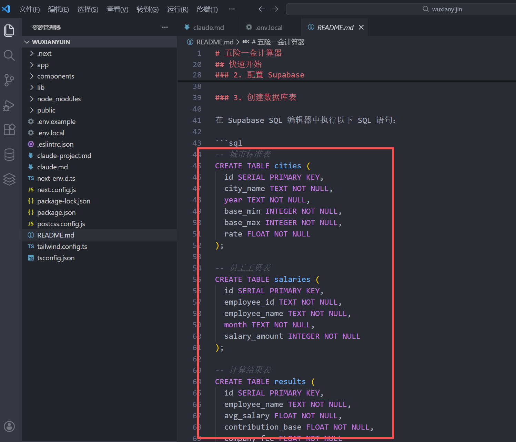Open the 转到(G) menu
The image size is (516, 442).
[148, 9]
